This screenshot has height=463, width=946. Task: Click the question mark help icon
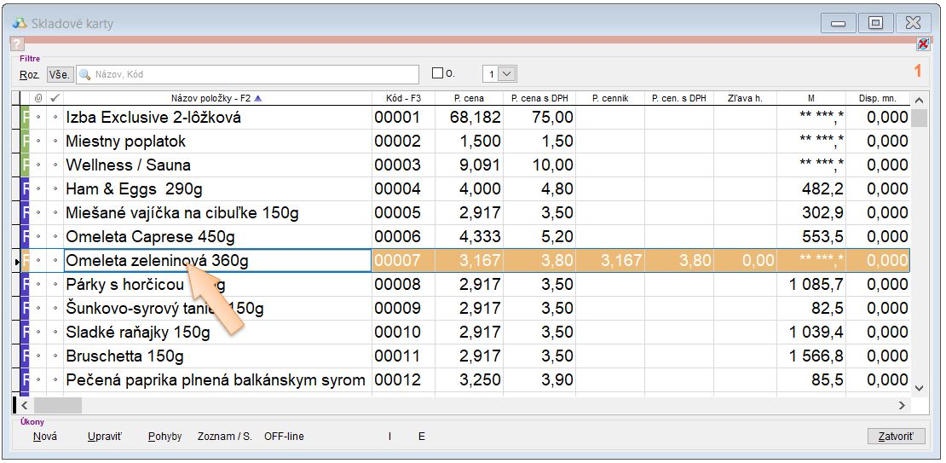17,44
